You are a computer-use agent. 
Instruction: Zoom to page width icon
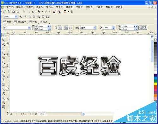tap(43, 17)
